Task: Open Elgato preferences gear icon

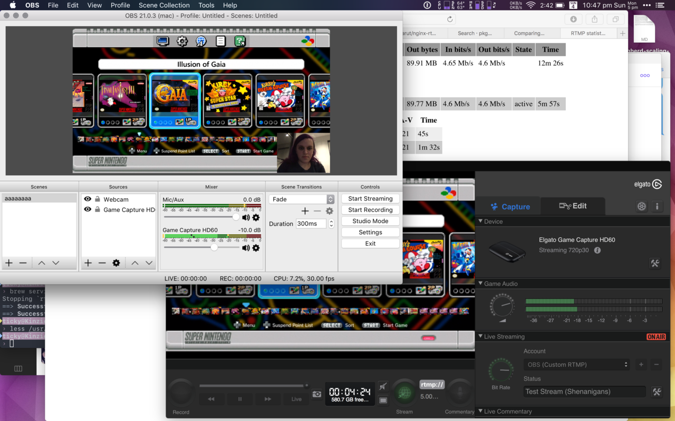Action: [x=641, y=206]
